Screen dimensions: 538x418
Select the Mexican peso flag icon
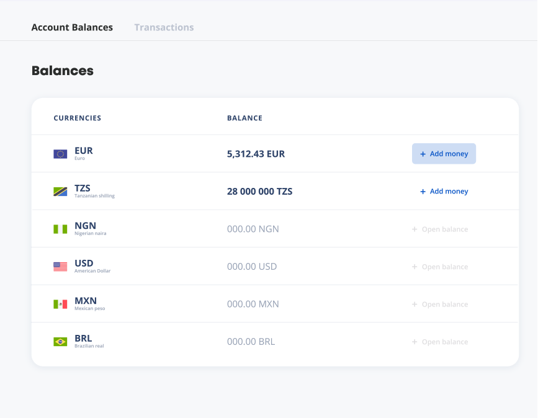click(60, 305)
